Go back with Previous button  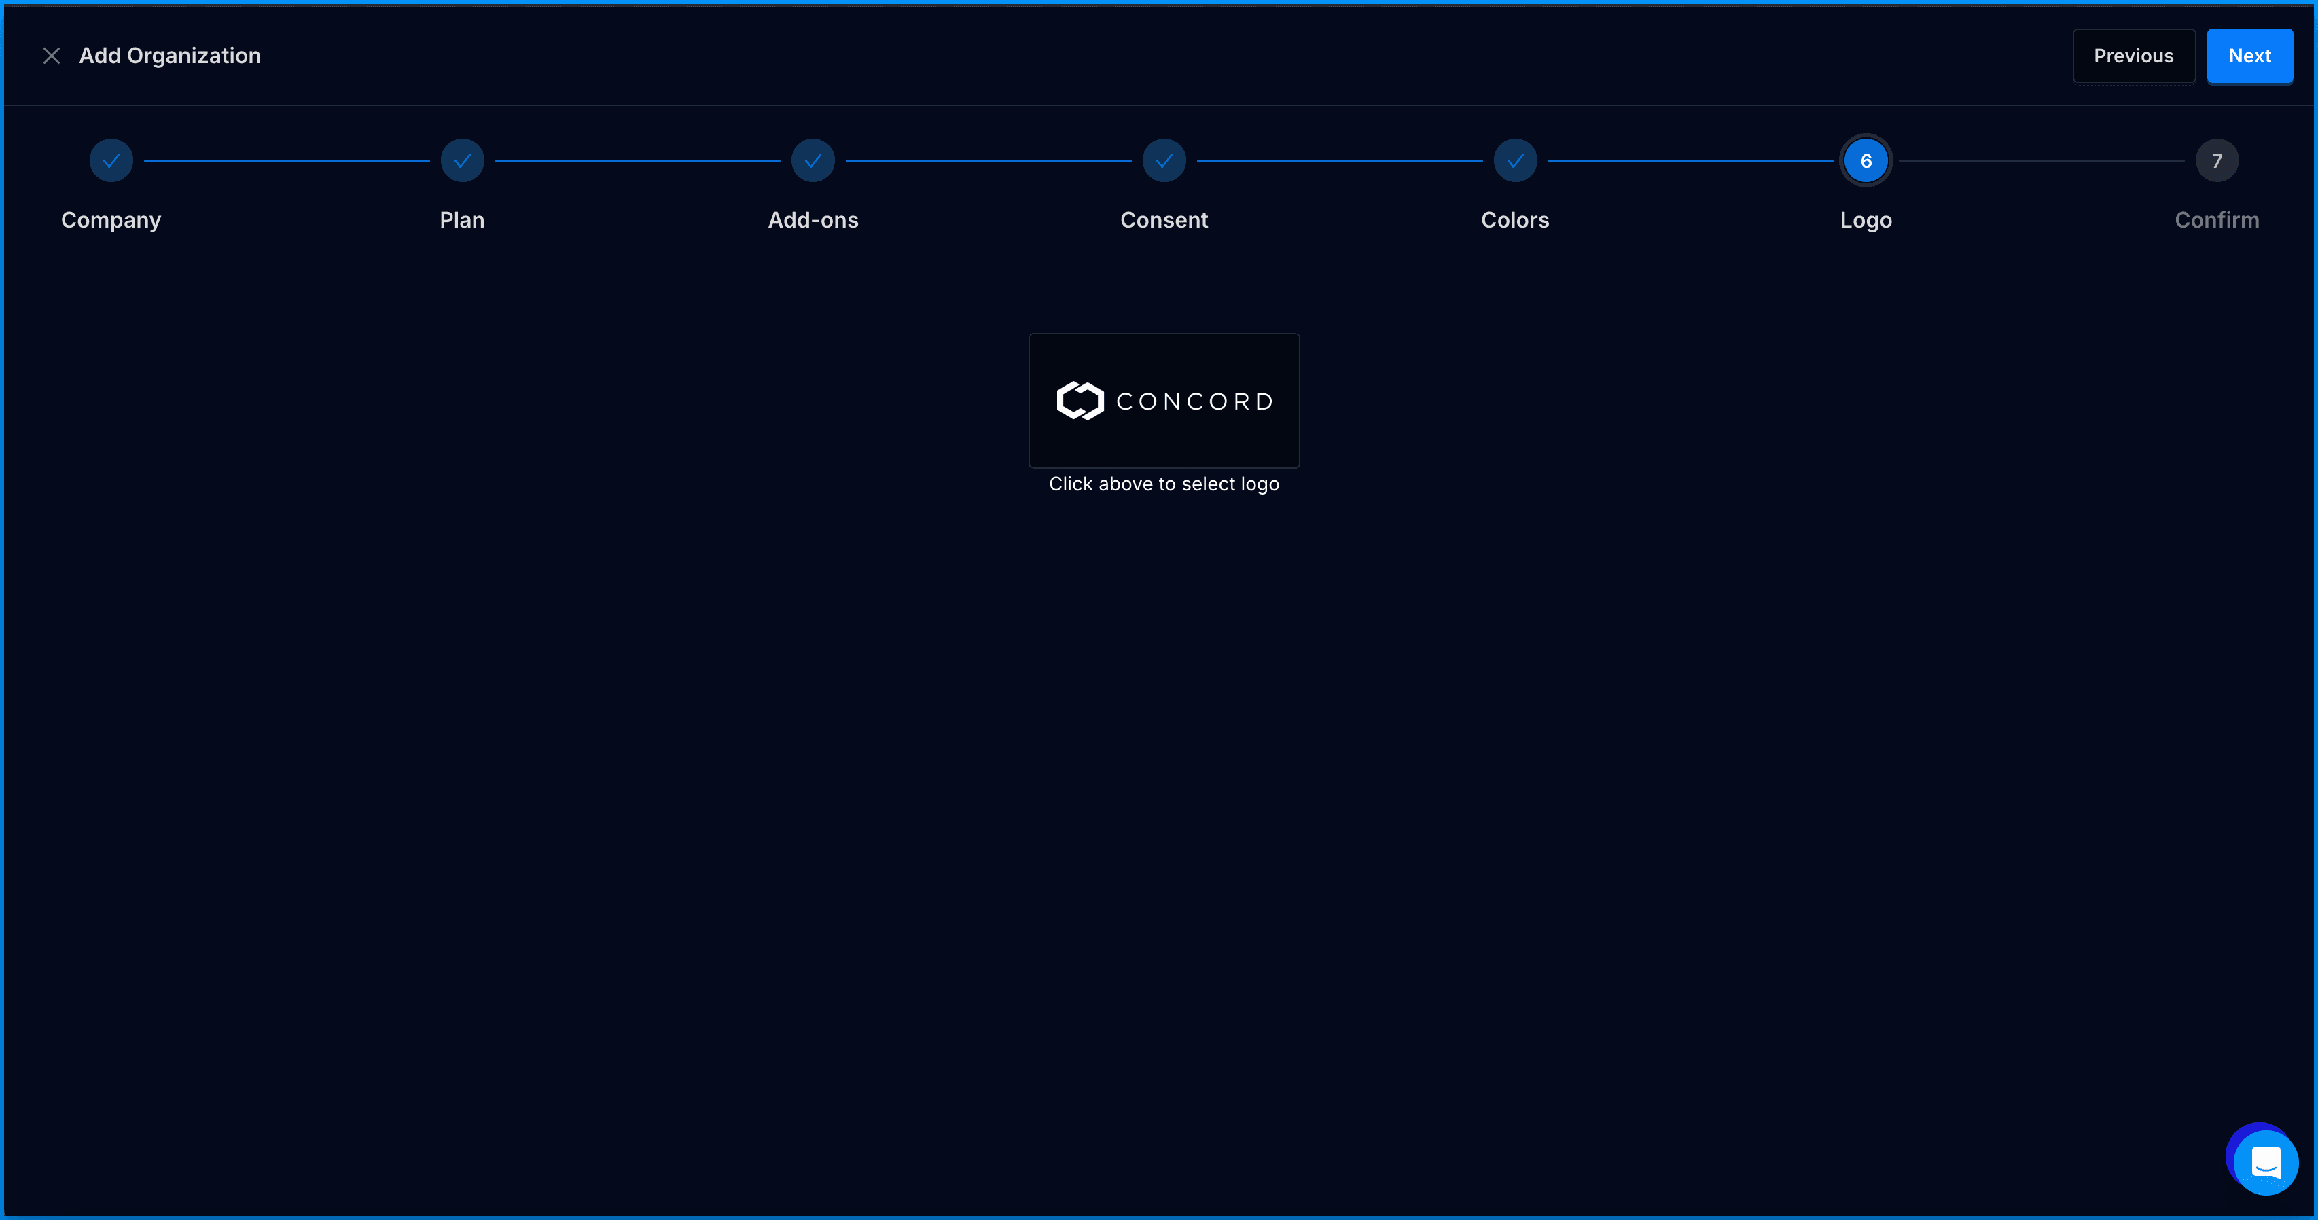click(2133, 56)
